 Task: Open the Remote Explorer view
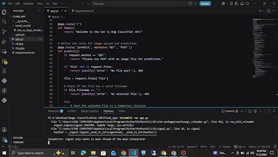[4, 52]
